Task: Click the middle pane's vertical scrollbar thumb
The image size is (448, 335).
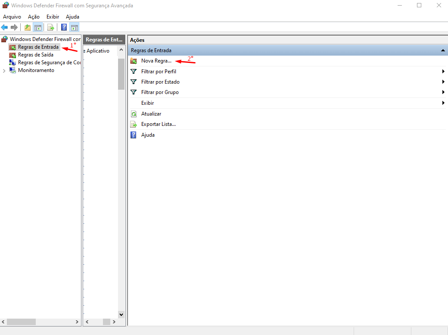Action: point(121,74)
